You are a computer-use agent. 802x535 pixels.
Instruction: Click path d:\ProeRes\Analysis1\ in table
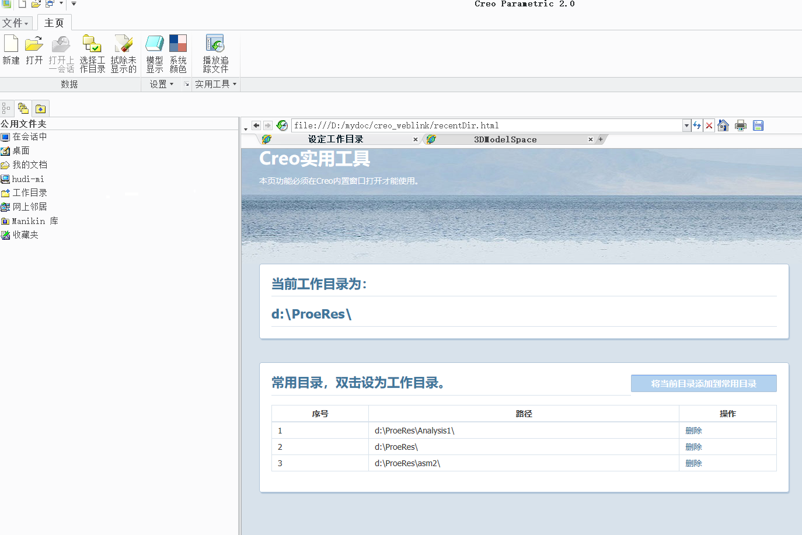coord(414,431)
